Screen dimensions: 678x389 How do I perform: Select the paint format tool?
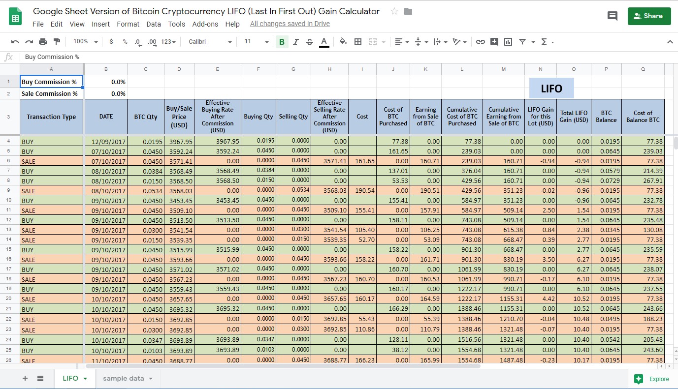click(57, 42)
